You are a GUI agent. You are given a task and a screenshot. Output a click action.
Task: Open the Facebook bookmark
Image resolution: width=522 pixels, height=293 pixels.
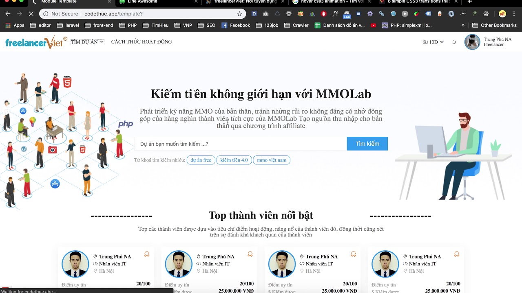pyautogui.click(x=236, y=25)
